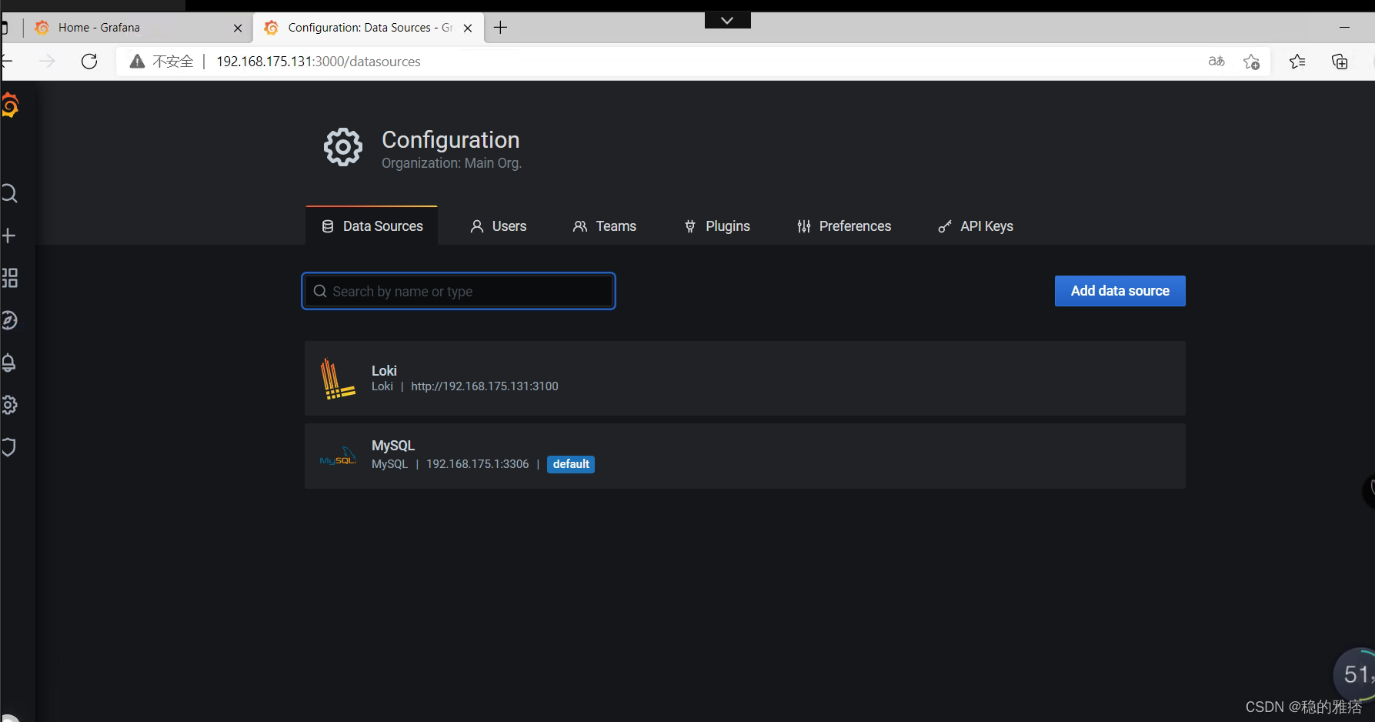Open the MySQL data source entry
1375x722 pixels.
(x=745, y=456)
